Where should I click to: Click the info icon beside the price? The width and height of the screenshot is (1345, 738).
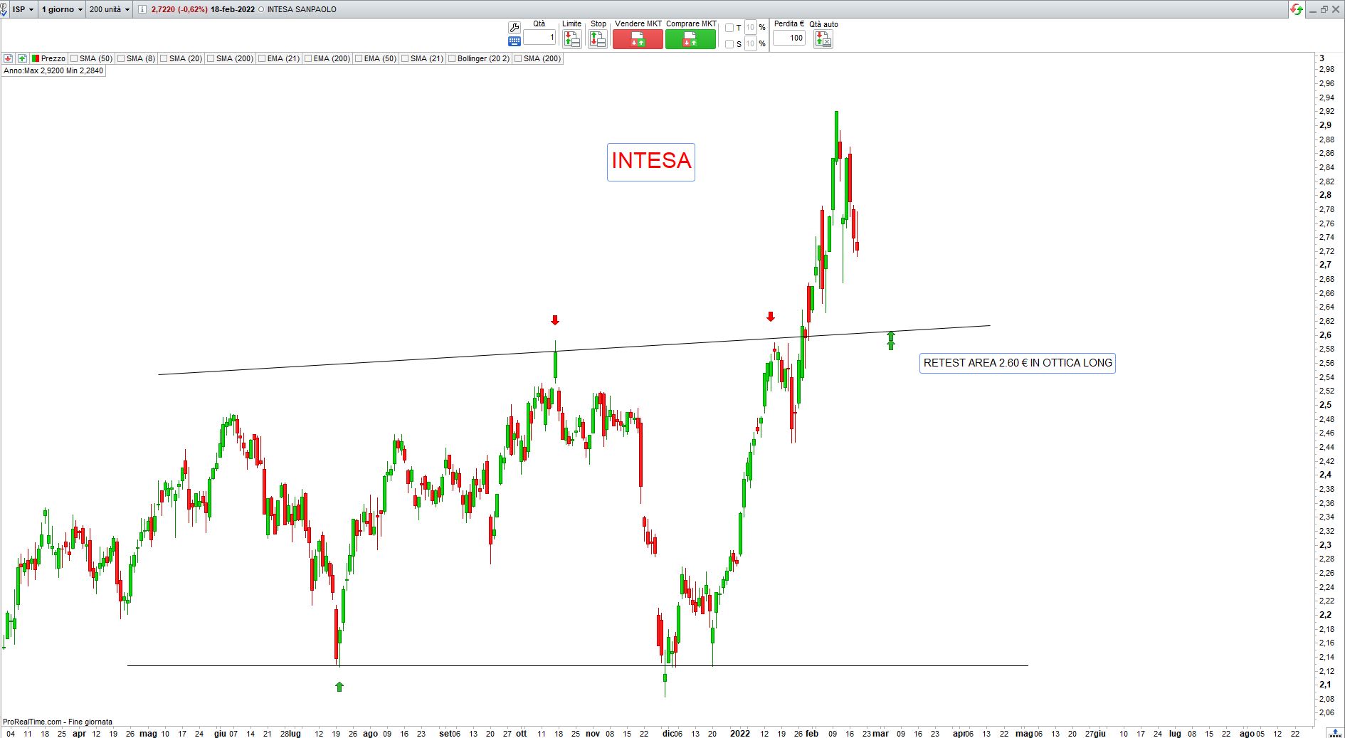(x=142, y=9)
